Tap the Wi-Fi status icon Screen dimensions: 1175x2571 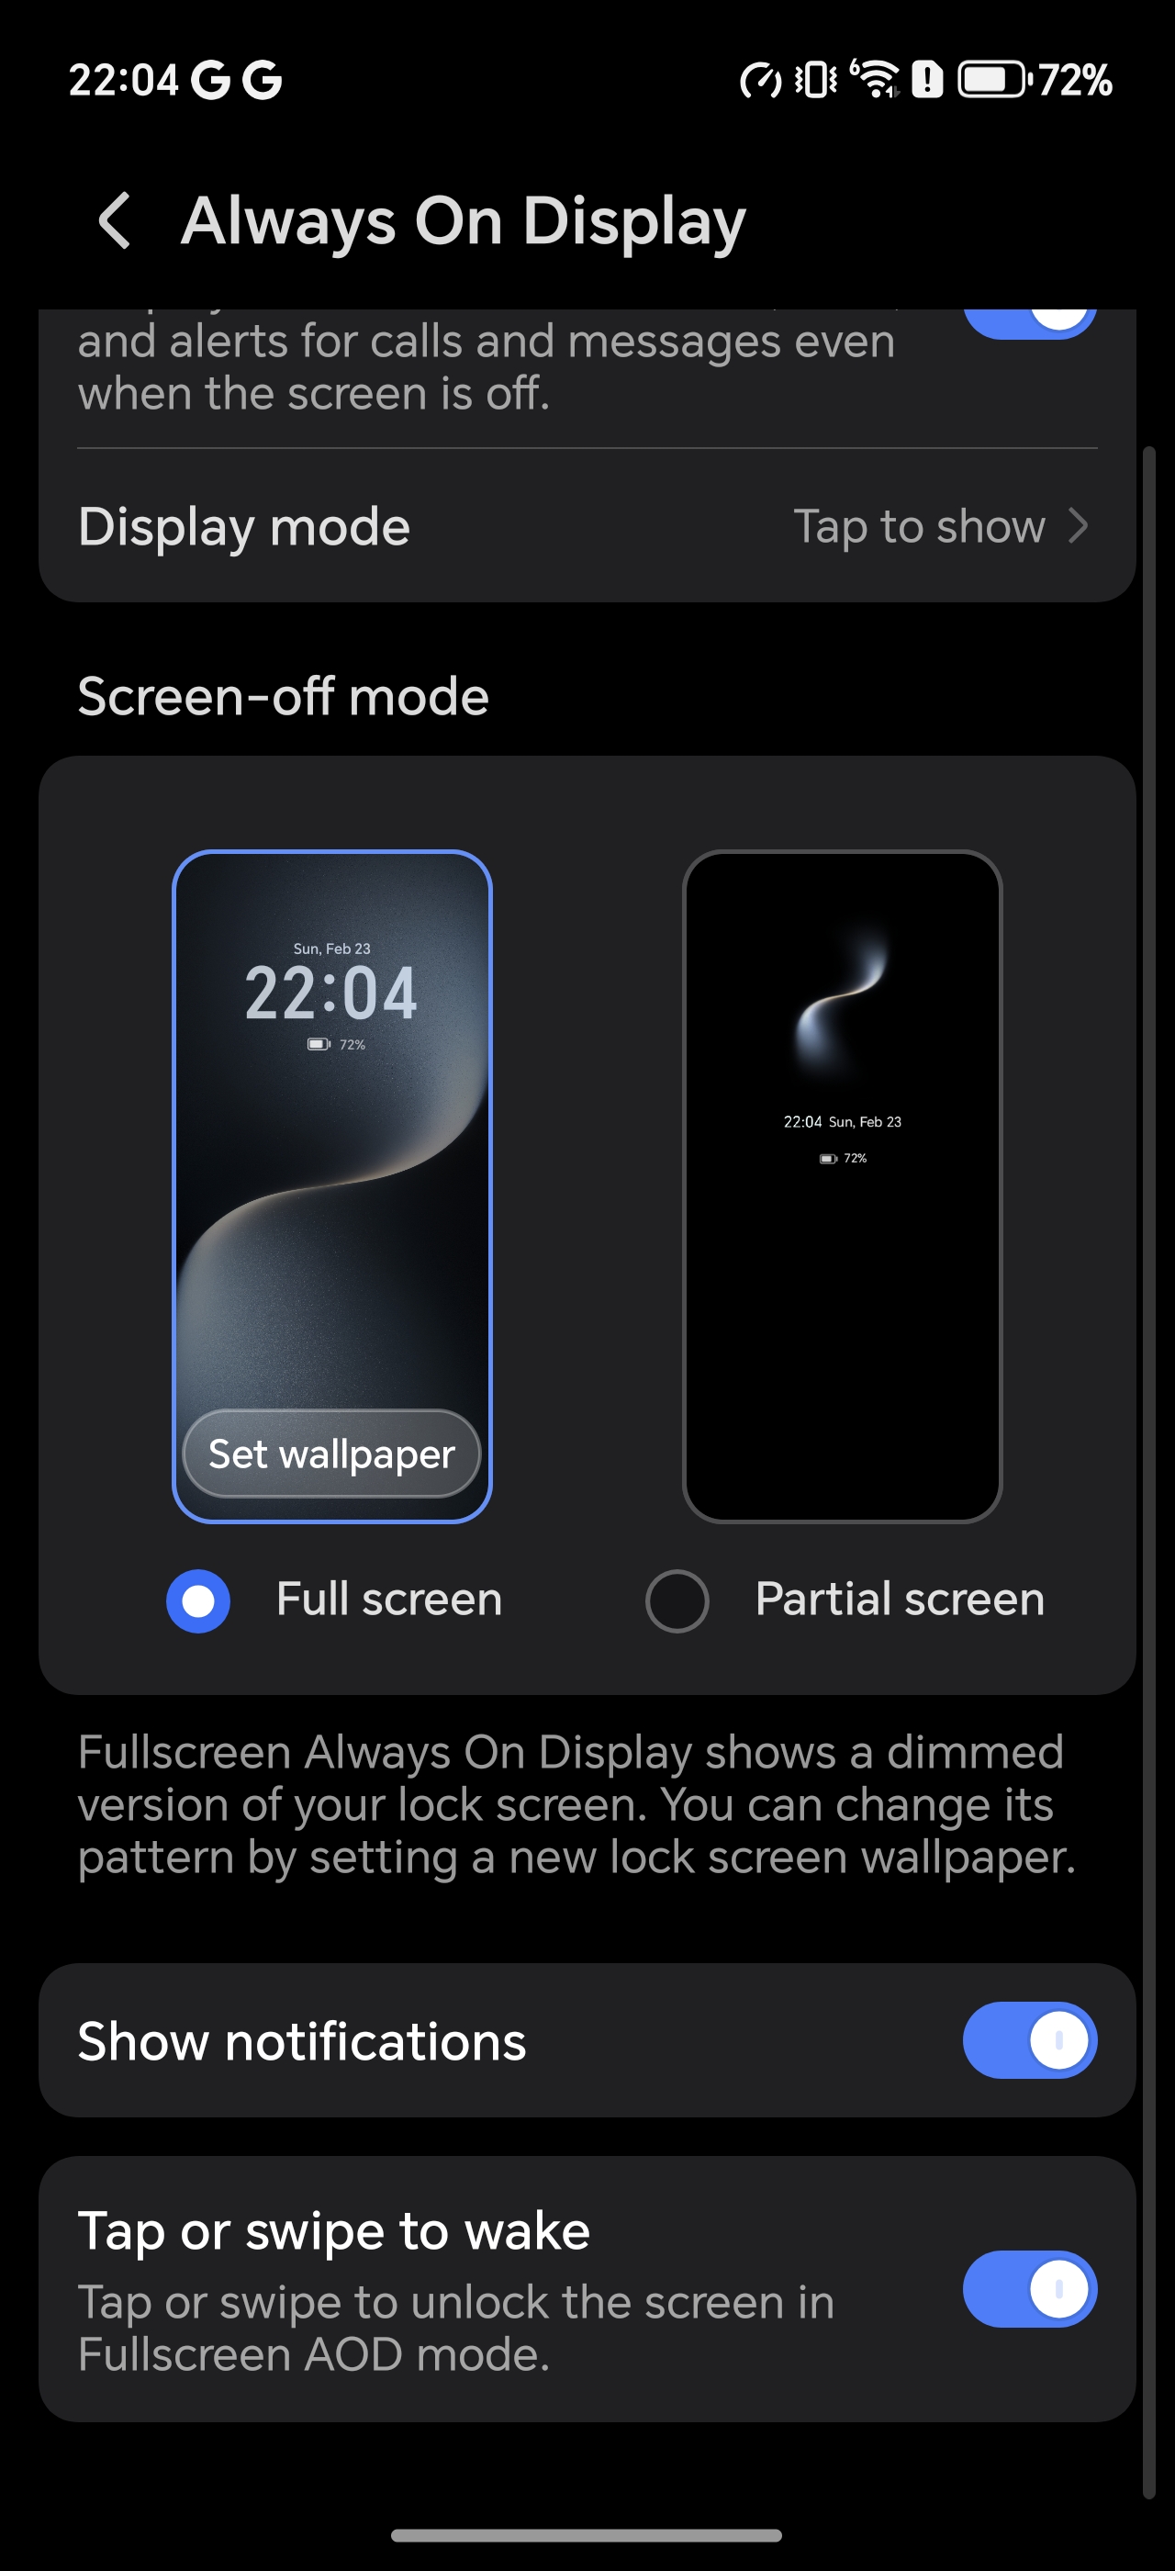coord(876,79)
